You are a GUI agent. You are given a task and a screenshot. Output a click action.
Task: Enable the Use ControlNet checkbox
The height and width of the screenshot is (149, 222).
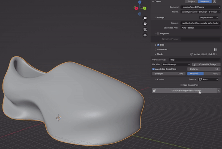click(x=181, y=85)
